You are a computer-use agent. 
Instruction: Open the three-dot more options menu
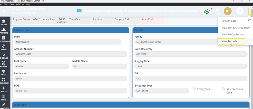[250, 11]
